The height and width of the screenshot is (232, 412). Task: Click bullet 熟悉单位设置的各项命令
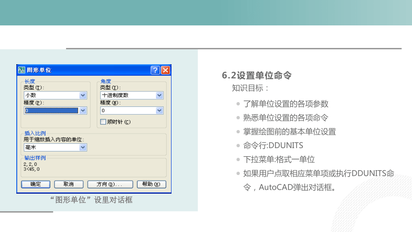click(x=286, y=118)
